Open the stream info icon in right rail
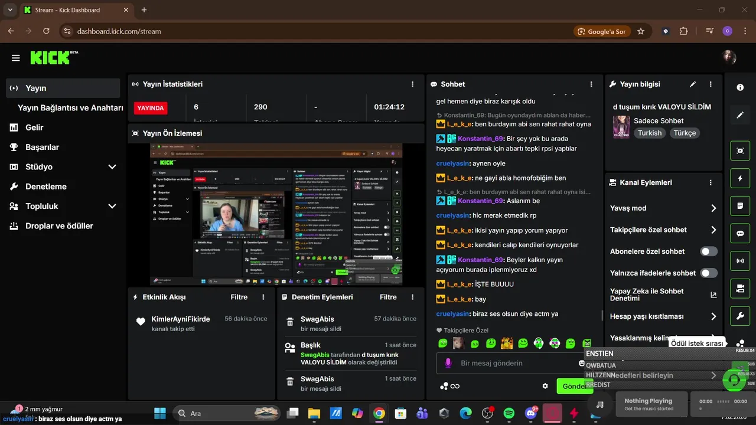This screenshot has width=756, height=425. tap(740, 87)
